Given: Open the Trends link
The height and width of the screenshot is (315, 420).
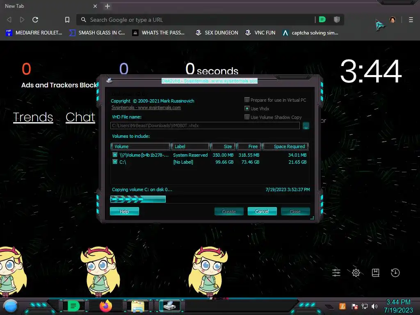Looking at the screenshot, I should (x=33, y=117).
